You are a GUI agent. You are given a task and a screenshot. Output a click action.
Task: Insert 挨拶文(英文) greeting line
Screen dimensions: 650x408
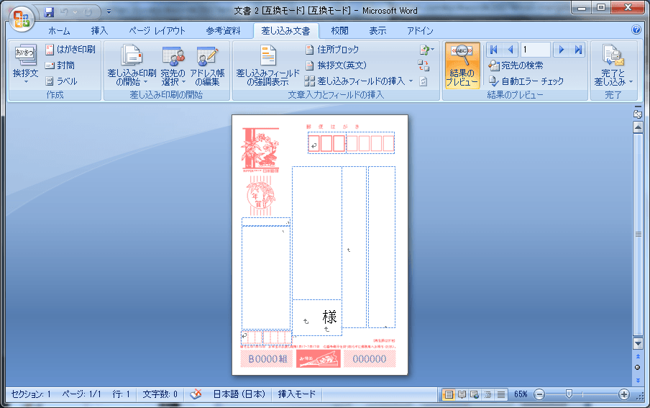[x=337, y=65]
